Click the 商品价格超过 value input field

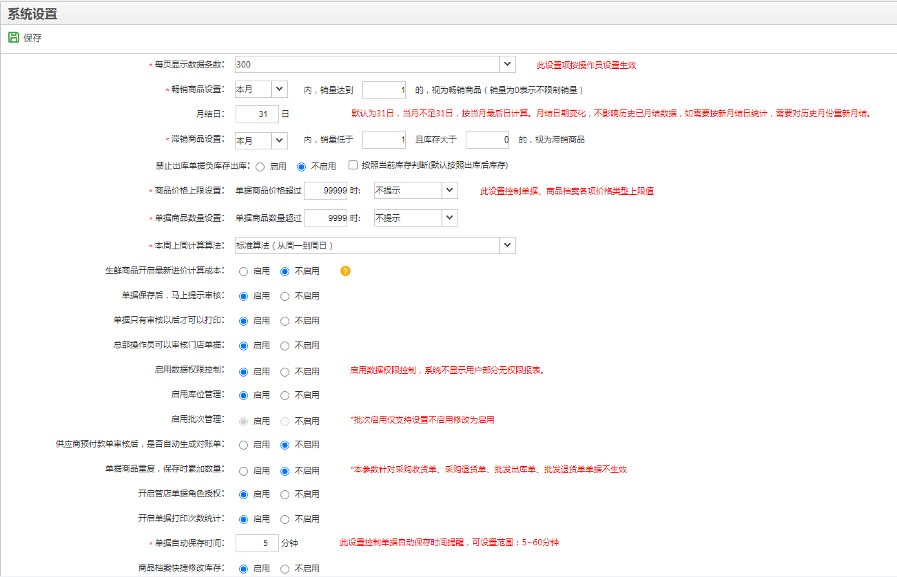[325, 191]
